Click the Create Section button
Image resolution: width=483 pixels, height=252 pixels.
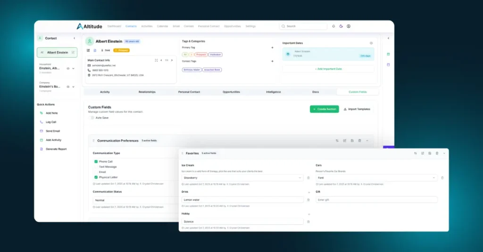pyautogui.click(x=325, y=109)
